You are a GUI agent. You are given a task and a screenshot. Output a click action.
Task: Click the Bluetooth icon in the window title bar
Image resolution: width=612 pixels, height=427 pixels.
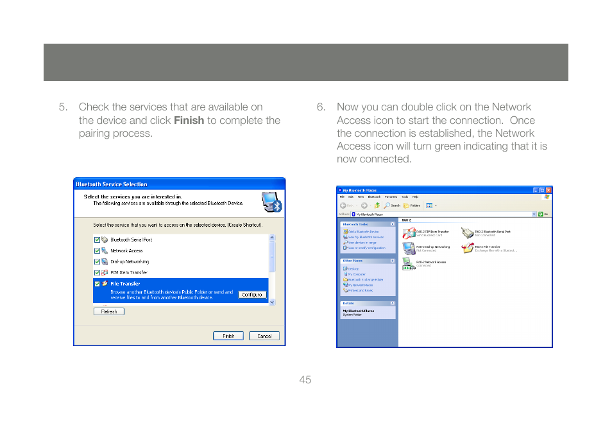click(x=341, y=190)
